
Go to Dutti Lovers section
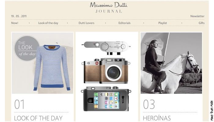(87, 23)
